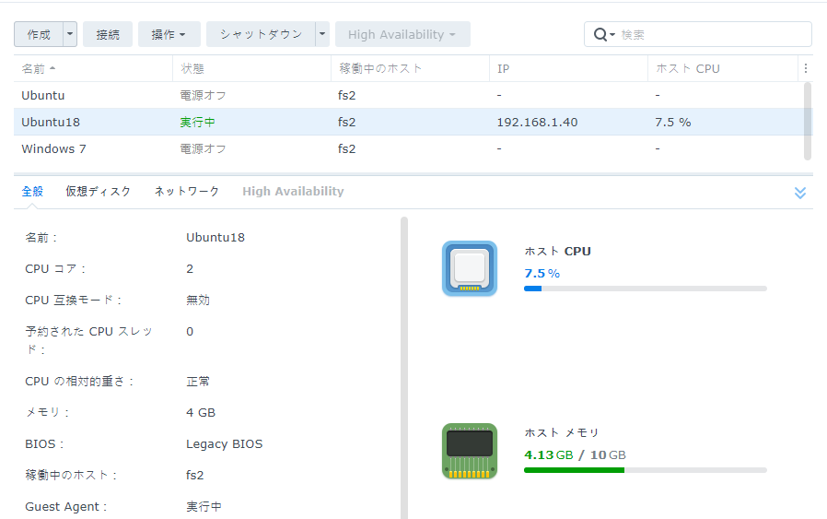The image size is (827, 519).
Task: Select the Ubuntu18 virtual machine row
Action: pos(409,122)
